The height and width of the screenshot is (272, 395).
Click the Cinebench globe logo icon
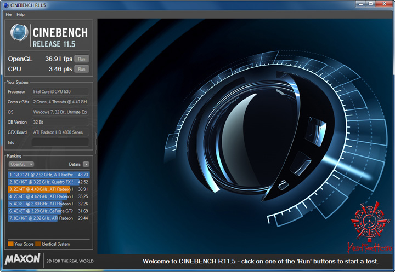point(19,32)
